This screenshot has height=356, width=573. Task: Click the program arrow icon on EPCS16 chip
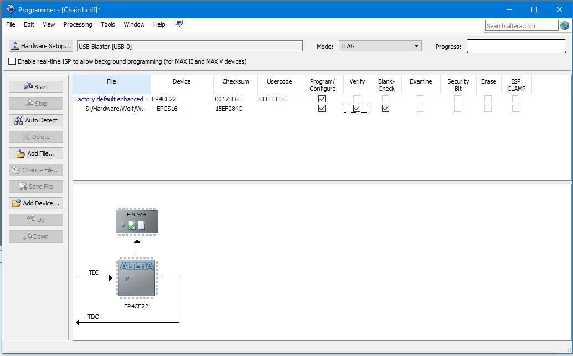tap(123, 225)
